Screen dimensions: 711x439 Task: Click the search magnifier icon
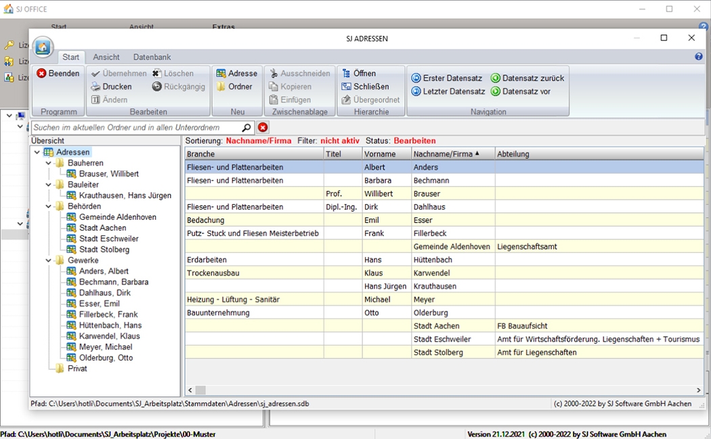[246, 127]
